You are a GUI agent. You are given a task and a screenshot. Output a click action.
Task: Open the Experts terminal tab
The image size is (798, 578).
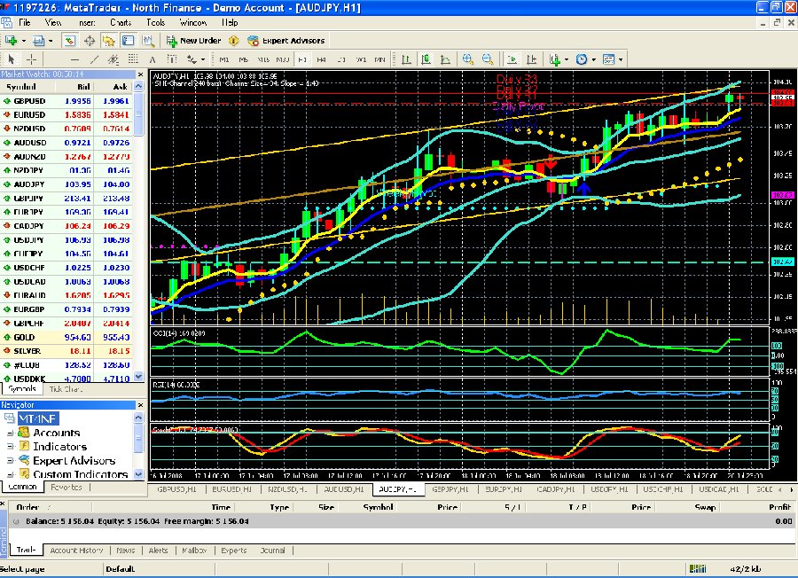pyautogui.click(x=234, y=551)
